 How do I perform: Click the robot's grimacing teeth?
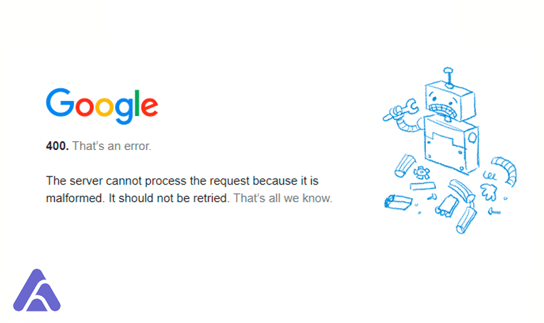[x=444, y=111]
